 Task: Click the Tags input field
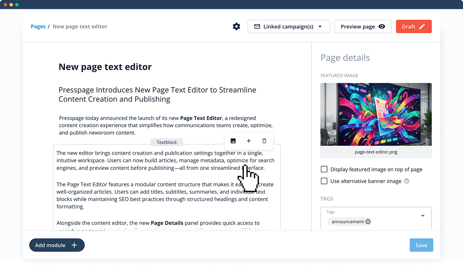(x=376, y=218)
